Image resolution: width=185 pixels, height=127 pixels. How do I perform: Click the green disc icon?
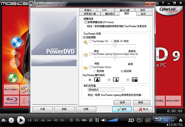point(13,78)
